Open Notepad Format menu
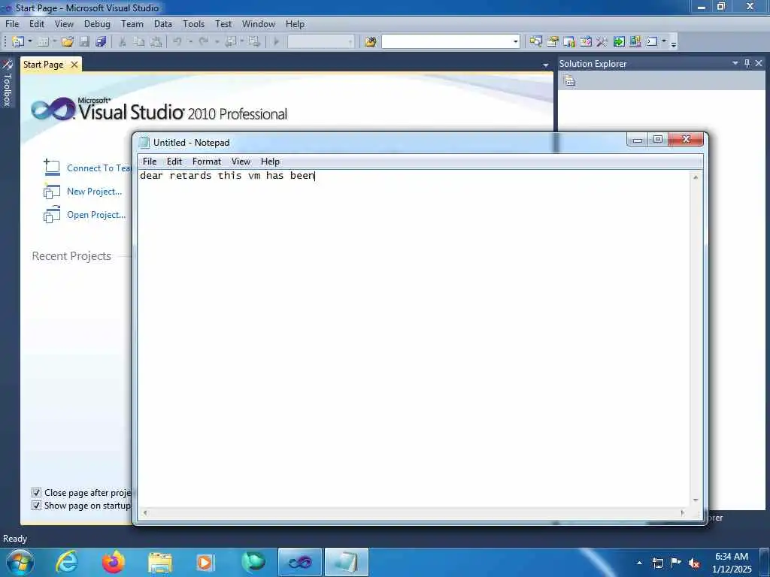The height and width of the screenshot is (577, 770). pyautogui.click(x=207, y=162)
